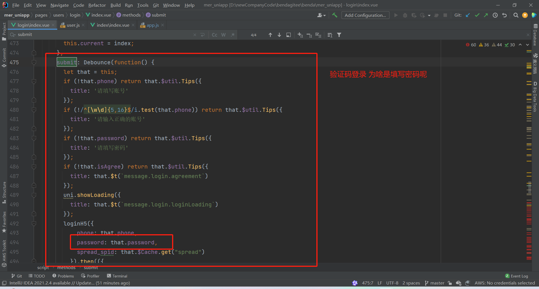Jump to previous highlighted error arrow
Viewport: 539px width, 289px height.
click(520, 45)
